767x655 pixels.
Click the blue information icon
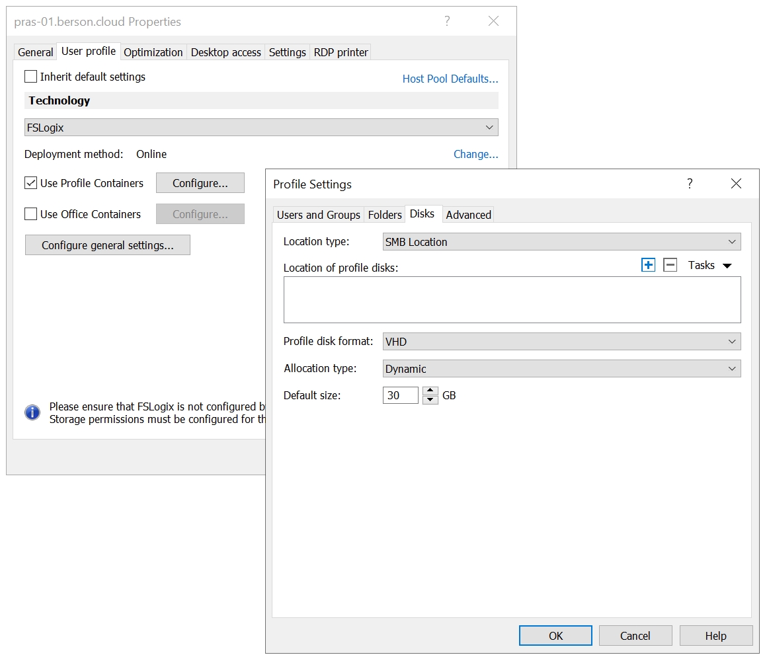click(32, 412)
